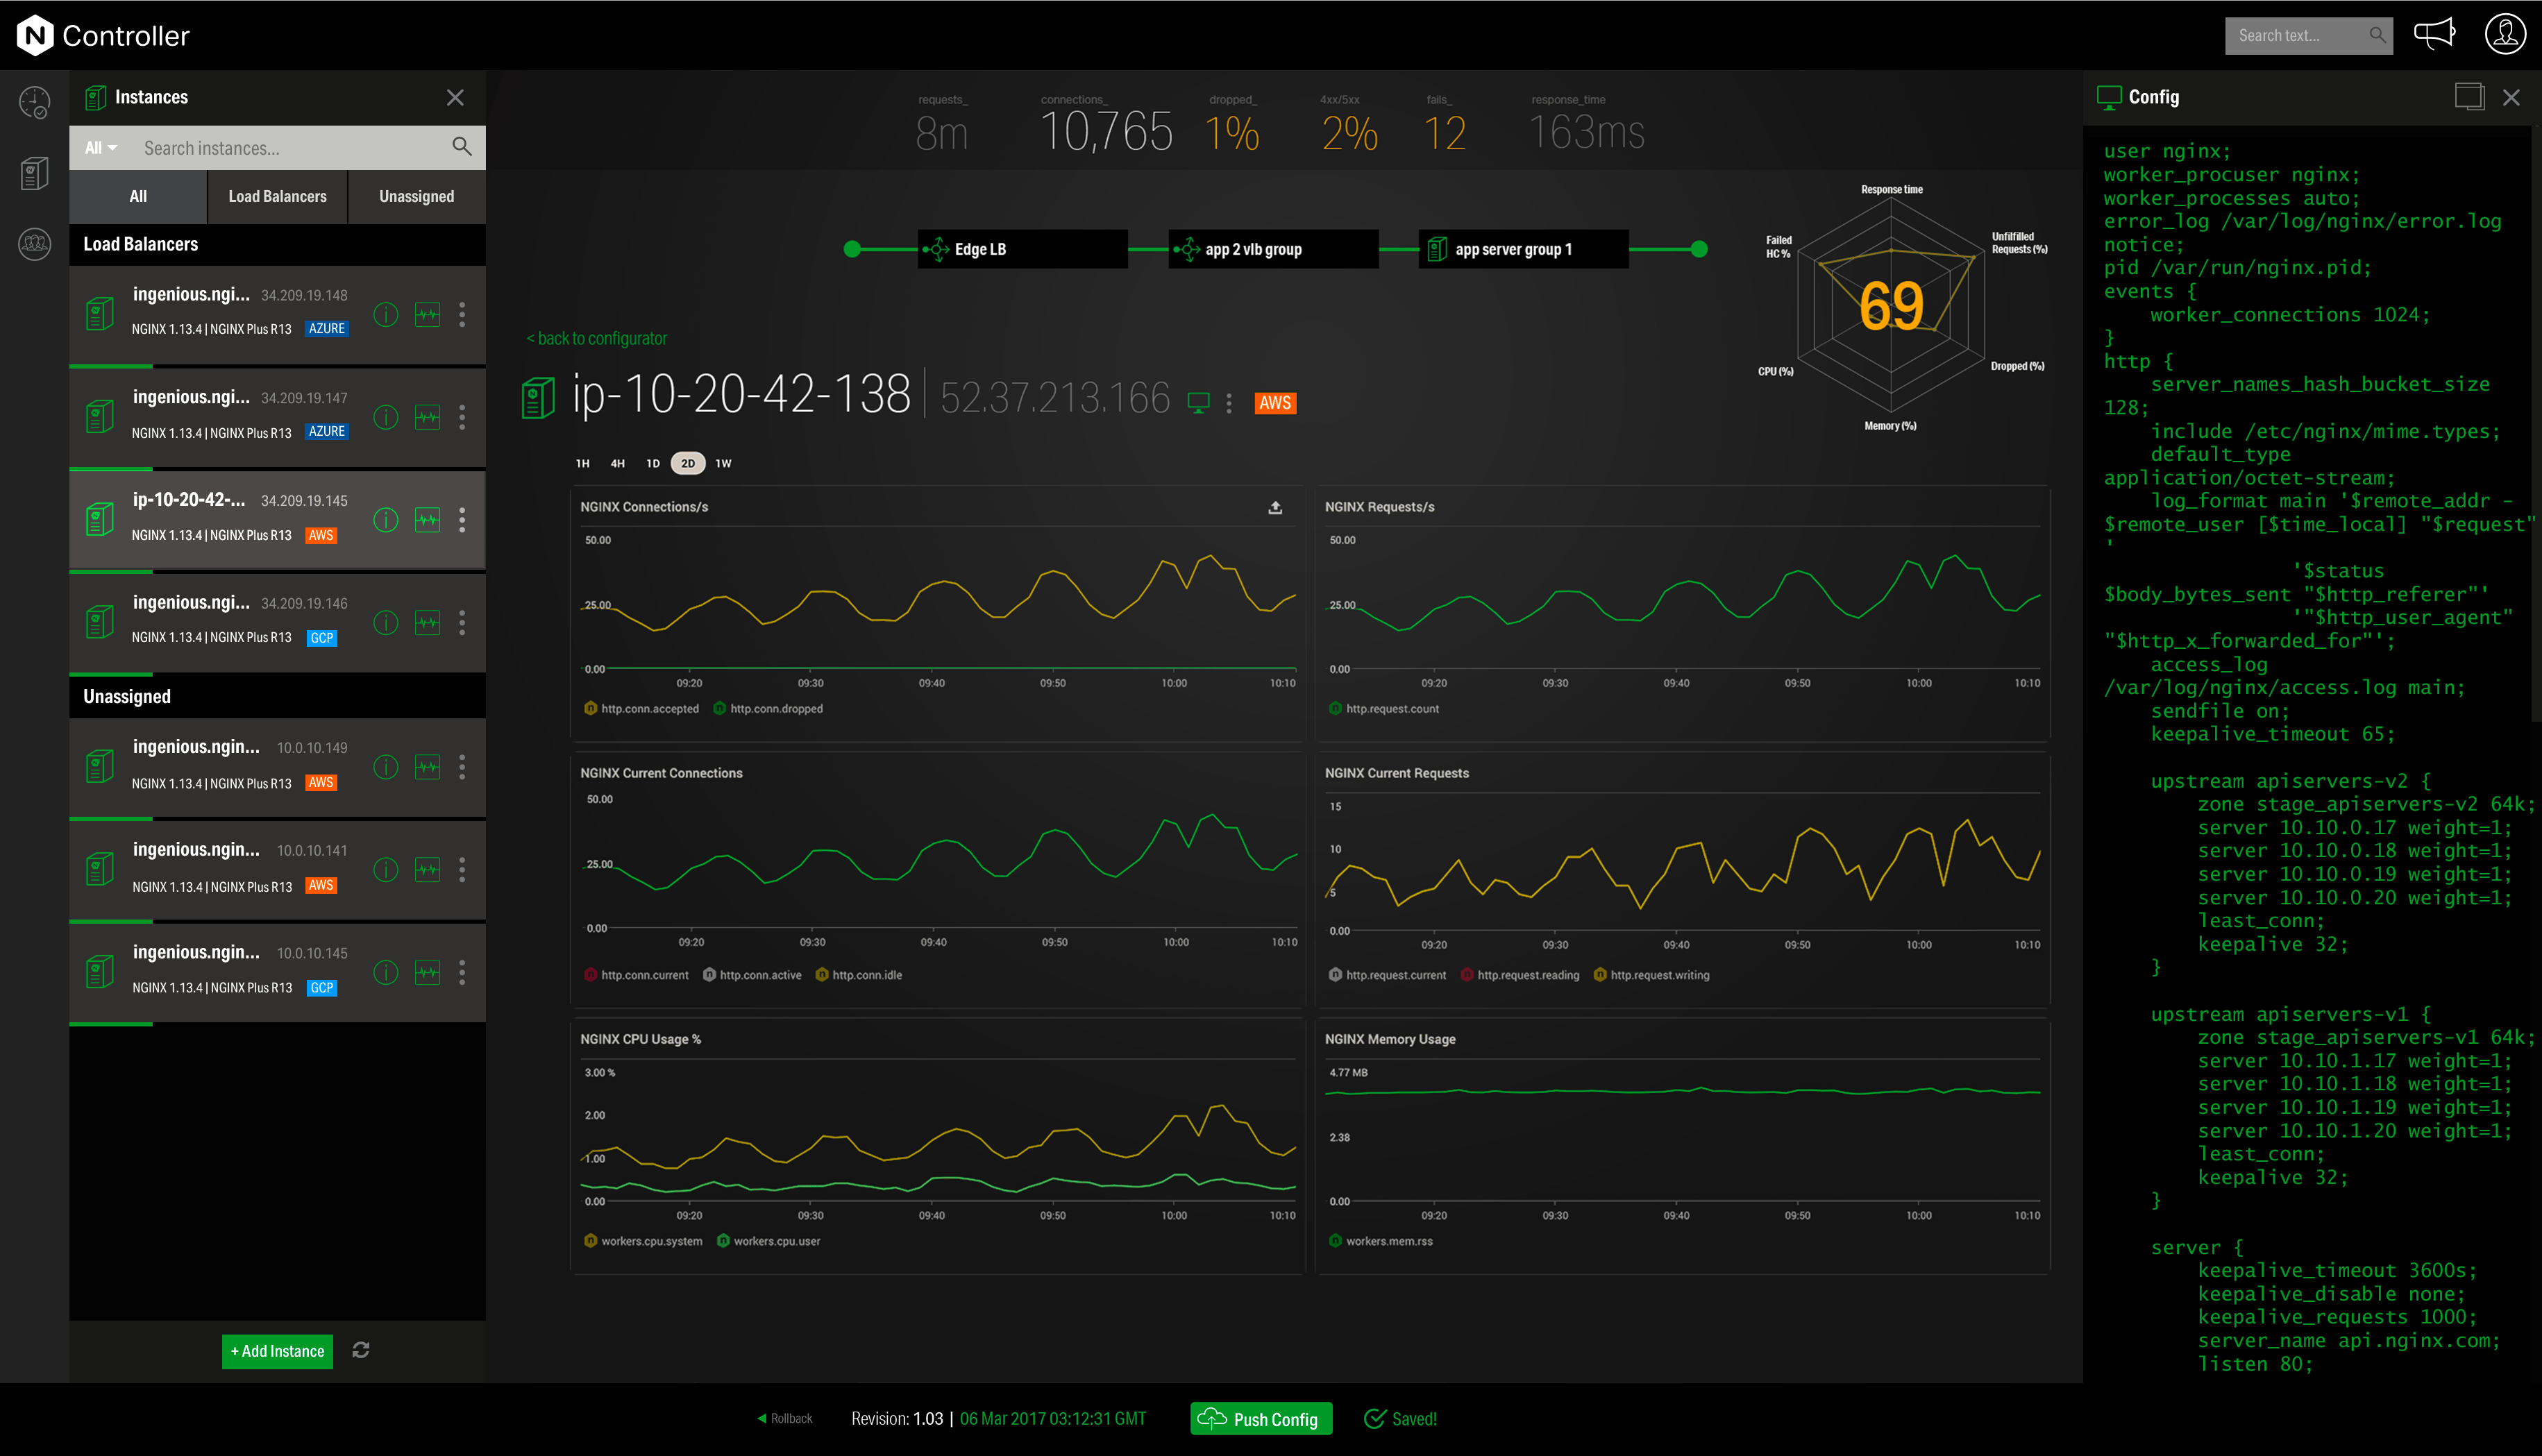Click the metrics graph icon for 10.0.10.149 instance
This screenshot has height=1456, width=2542.
pyautogui.click(x=428, y=767)
